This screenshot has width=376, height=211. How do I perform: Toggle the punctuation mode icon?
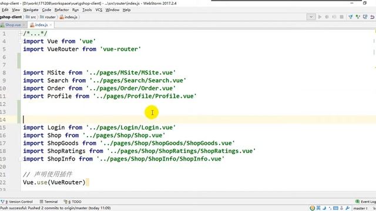point(330,208)
